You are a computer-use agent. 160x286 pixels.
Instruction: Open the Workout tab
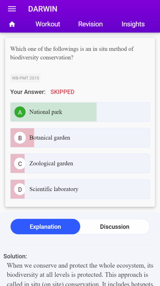point(48,24)
